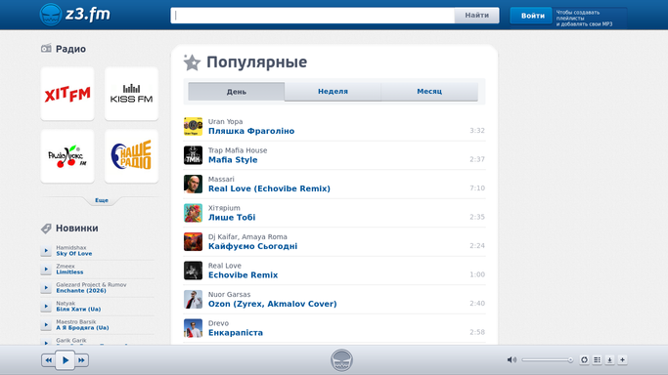Skip to the next track in player

click(81, 360)
